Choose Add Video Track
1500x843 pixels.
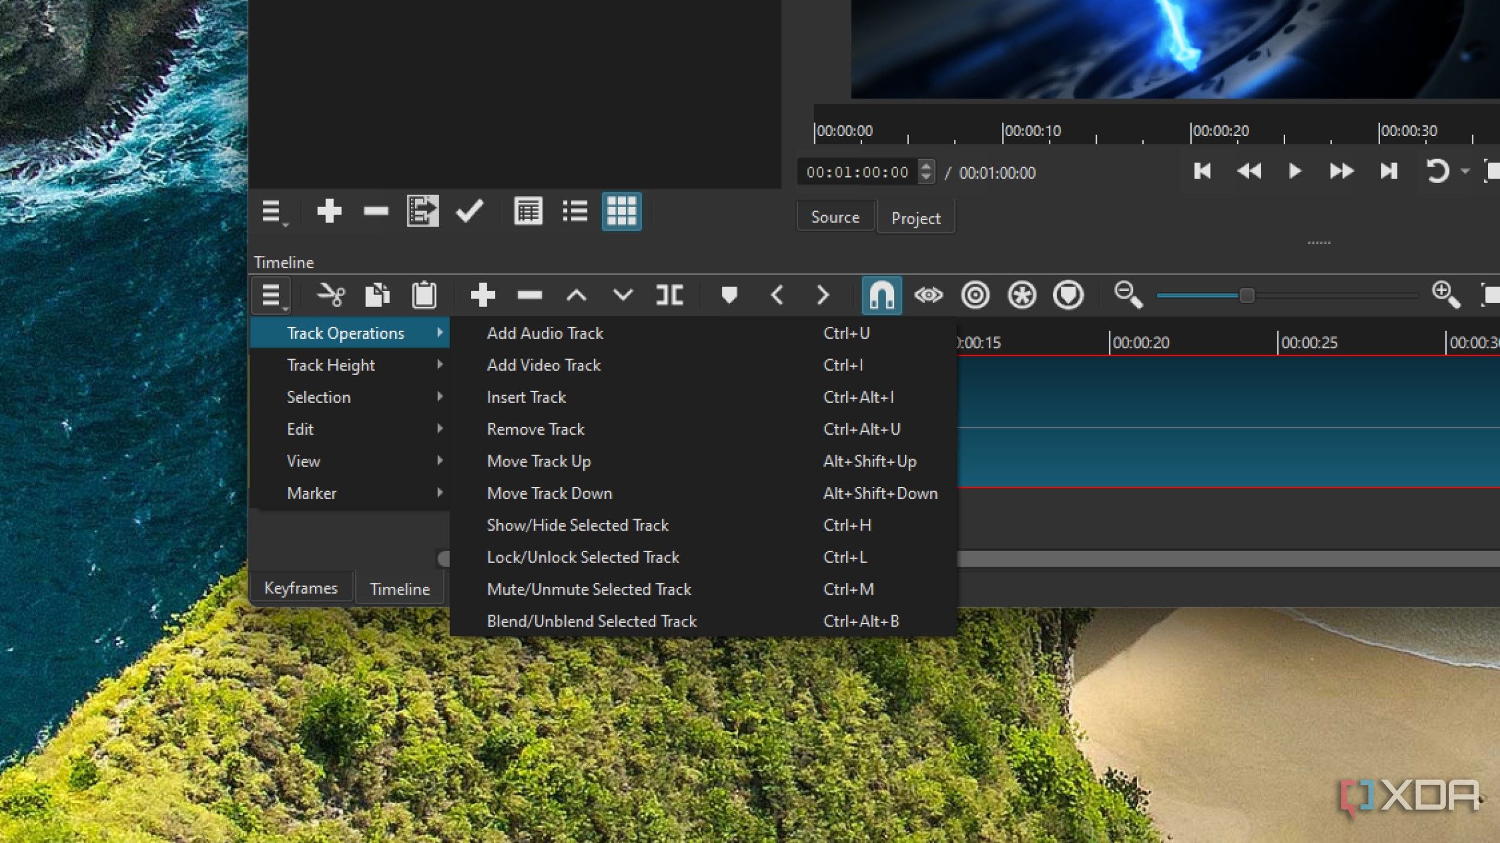tap(703, 365)
